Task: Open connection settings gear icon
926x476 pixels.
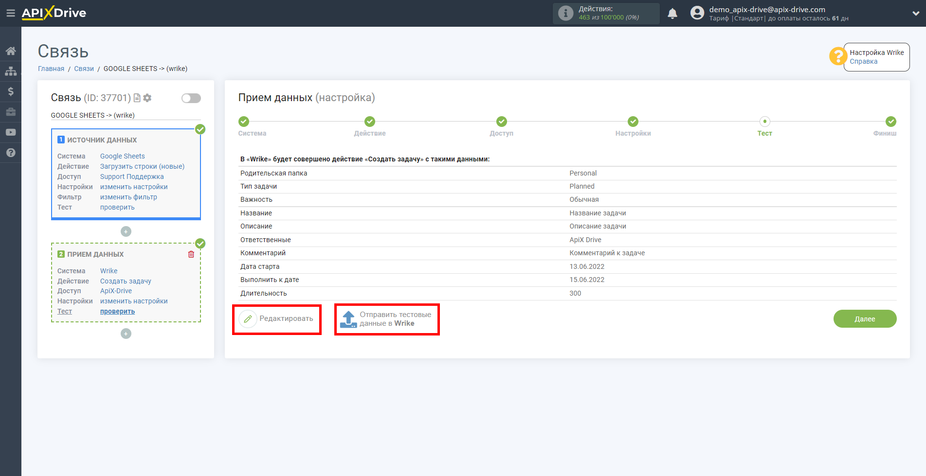Action: click(147, 98)
